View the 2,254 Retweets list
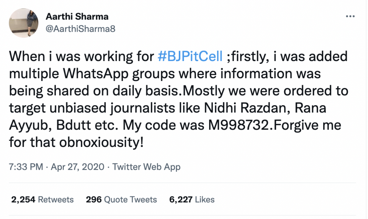The image size is (368, 219). (x=42, y=199)
